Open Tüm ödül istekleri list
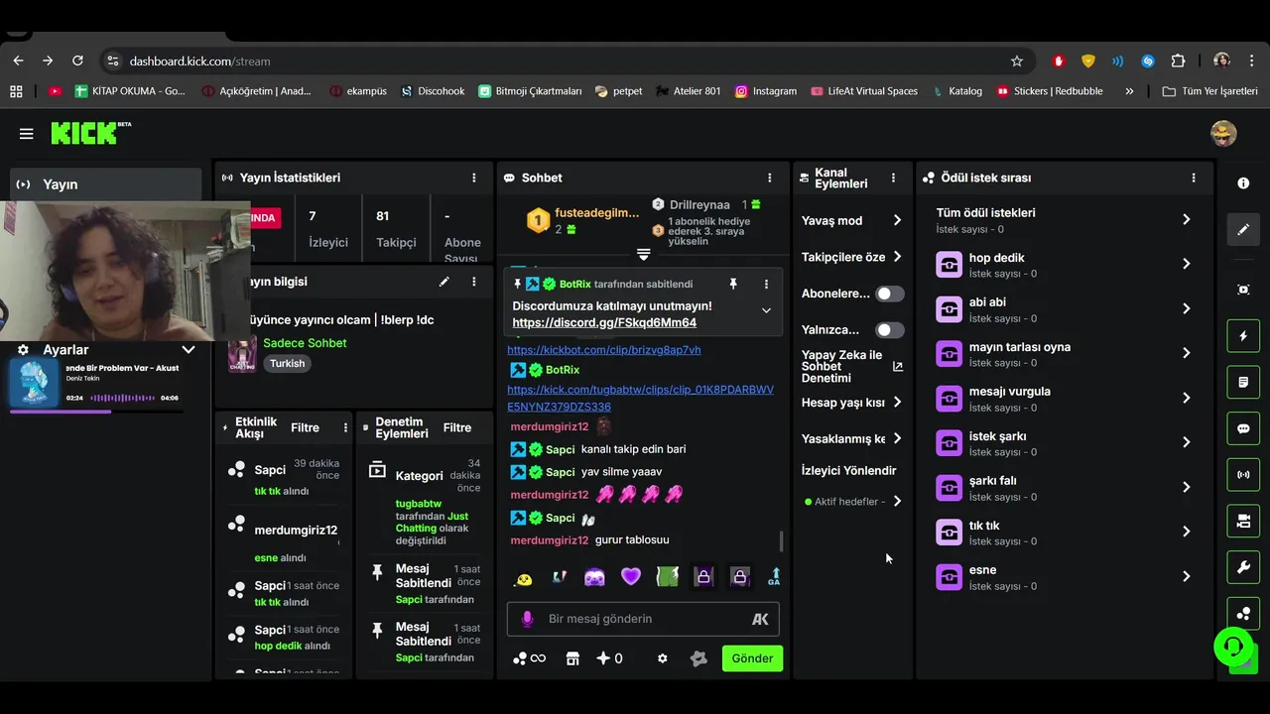Viewport: 1270px width, 714px height. coord(1065,219)
